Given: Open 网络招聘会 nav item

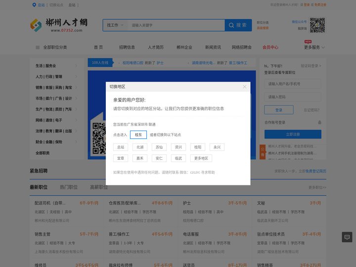Looking at the screenshot, I should [x=242, y=47].
